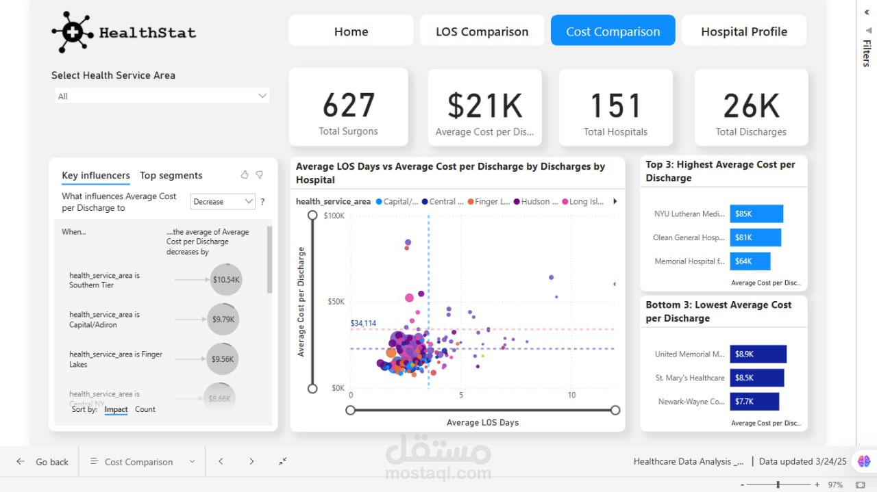877x492 pixels.
Task: Click the zoom out minus button
Action: pyautogui.click(x=743, y=484)
